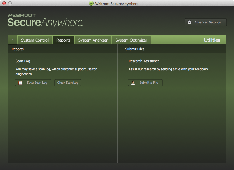Switch to the System Control tab
Viewport: 234px width, 170px height.
pos(35,40)
